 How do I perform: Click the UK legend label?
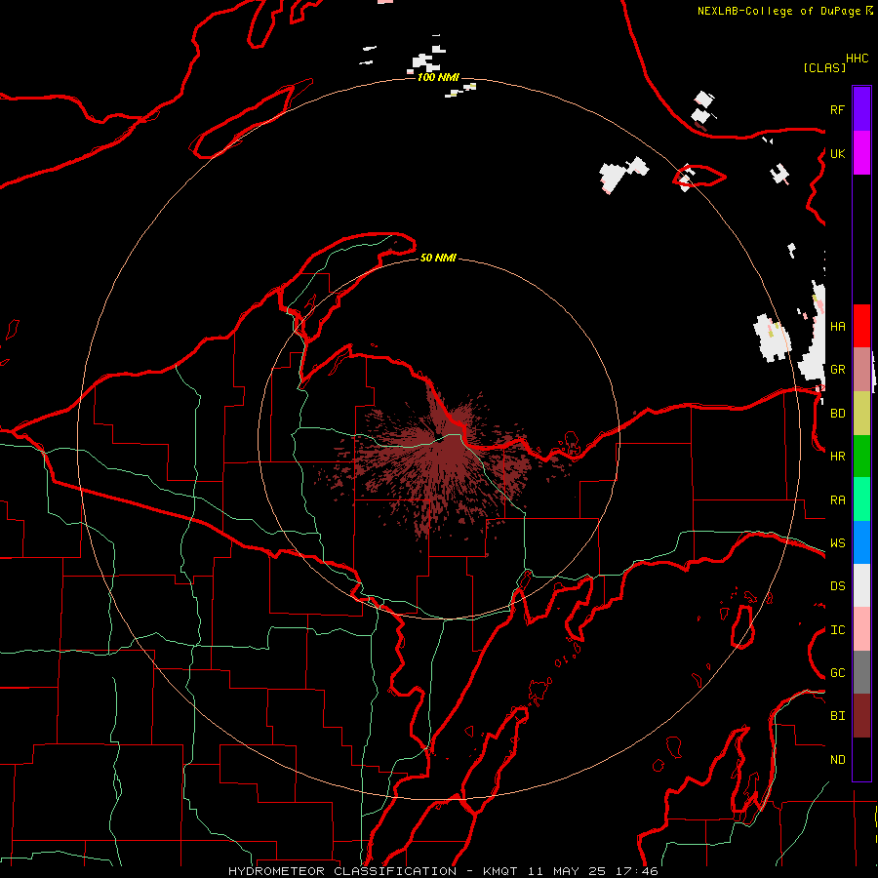[x=837, y=153]
